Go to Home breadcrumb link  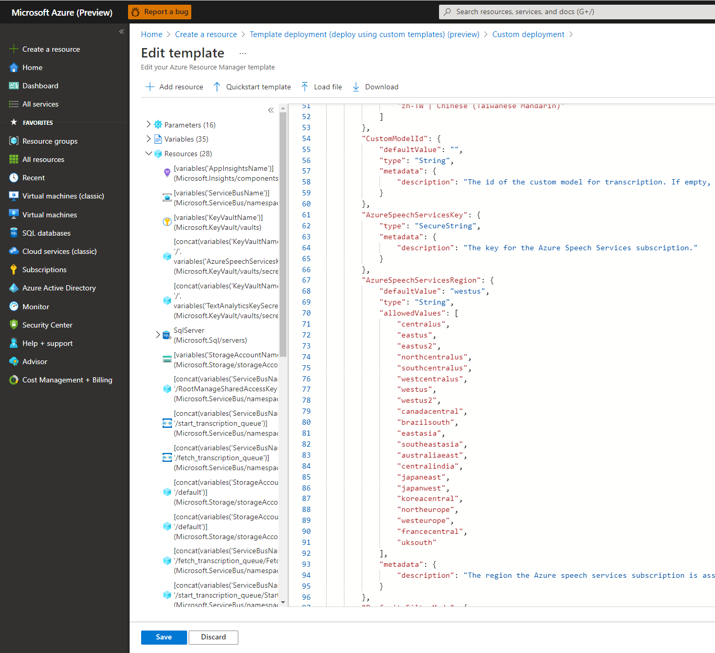pos(152,34)
